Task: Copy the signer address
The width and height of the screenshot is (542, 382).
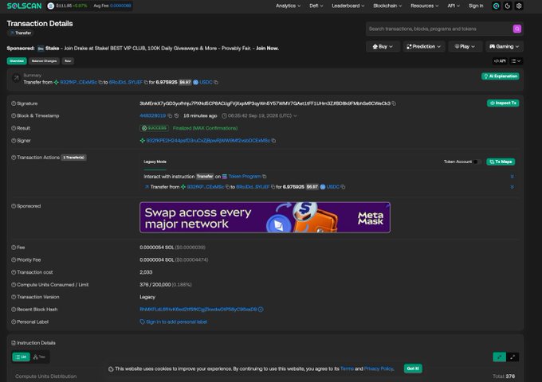Action: [273, 141]
